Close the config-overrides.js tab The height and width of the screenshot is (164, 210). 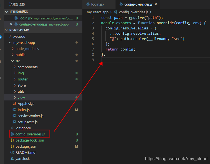[156, 4]
